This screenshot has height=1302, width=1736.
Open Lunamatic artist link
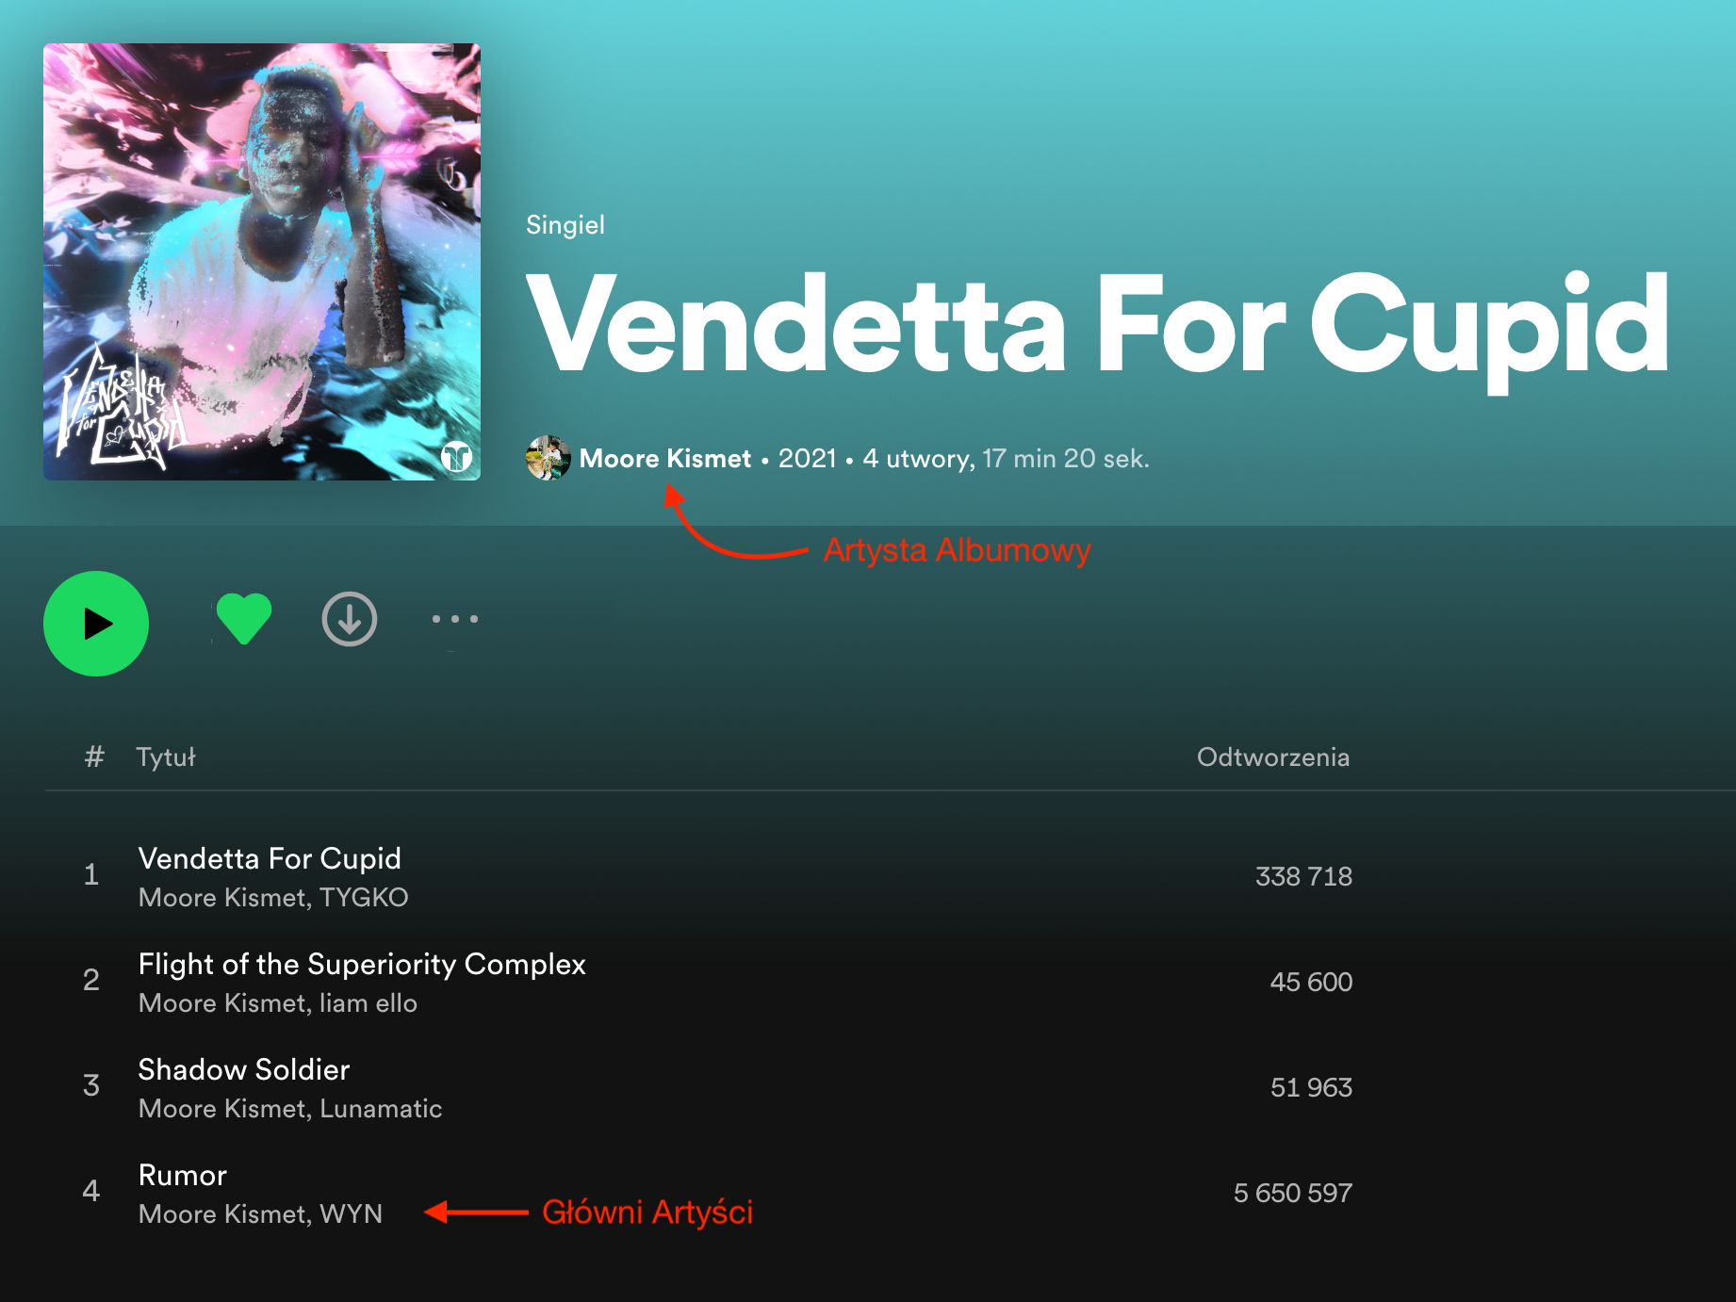(x=381, y=1108)
